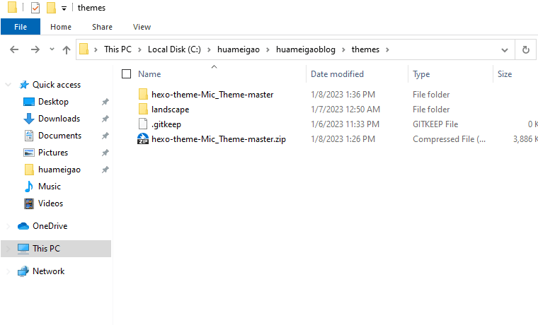Click the Properties icon in quick access toolbar
Viewport: 538px width, 325px height.
pos(35,8)
